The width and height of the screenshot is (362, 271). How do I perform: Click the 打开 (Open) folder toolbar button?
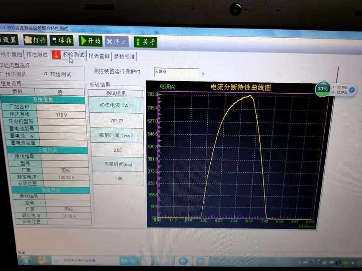(x=35, y=40)
